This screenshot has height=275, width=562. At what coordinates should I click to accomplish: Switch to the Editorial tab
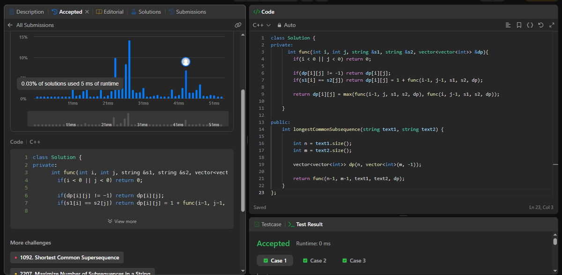pyautogui.click(x=110, y=12)
